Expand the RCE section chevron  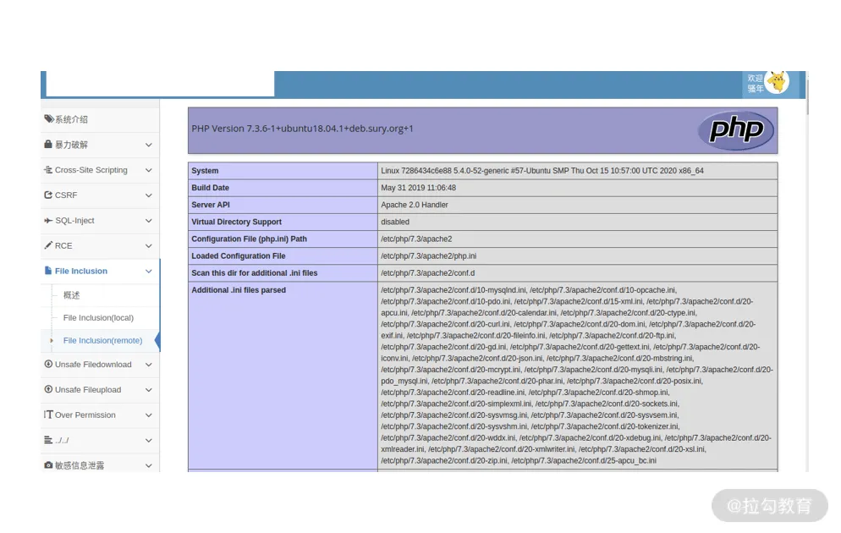click(149, 245)
